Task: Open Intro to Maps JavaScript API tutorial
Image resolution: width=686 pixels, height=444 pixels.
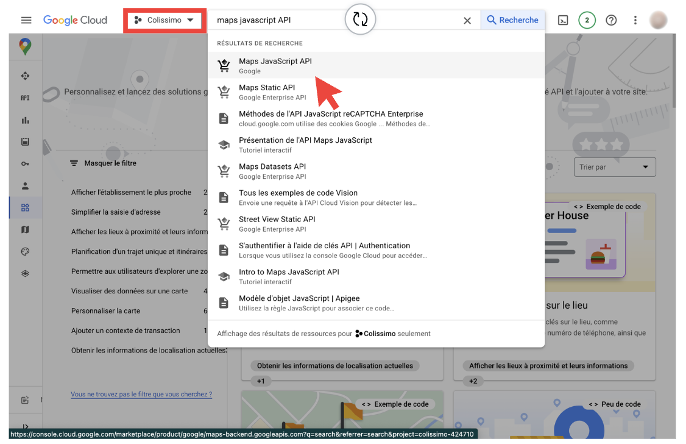Action: (377, 276)
